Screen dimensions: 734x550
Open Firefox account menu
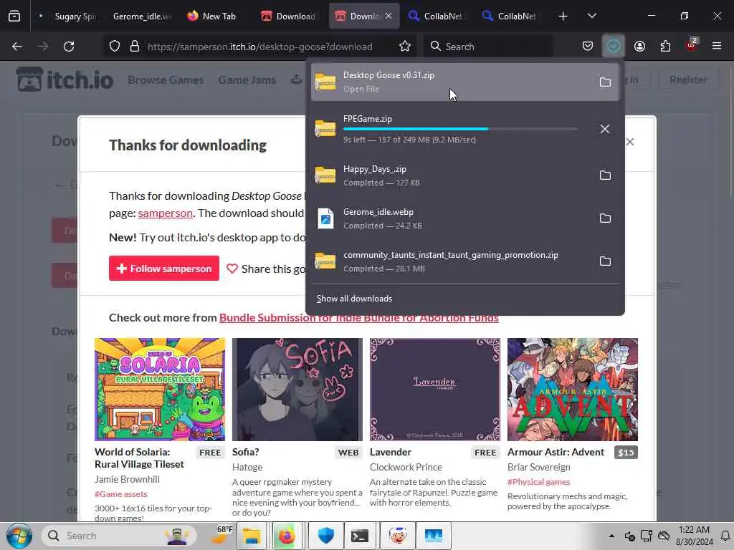click(x=639, y=47)
